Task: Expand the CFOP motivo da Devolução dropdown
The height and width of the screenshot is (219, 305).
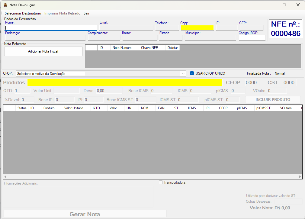Action: click(x=183, y=74)
